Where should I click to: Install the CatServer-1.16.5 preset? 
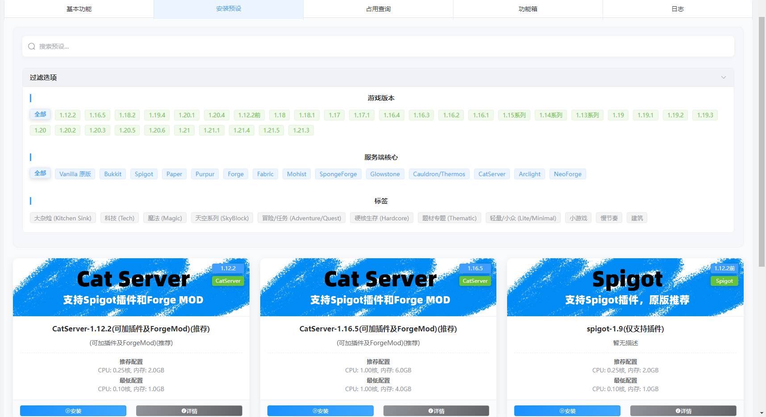pyautogui.click(x=321, y=411)
